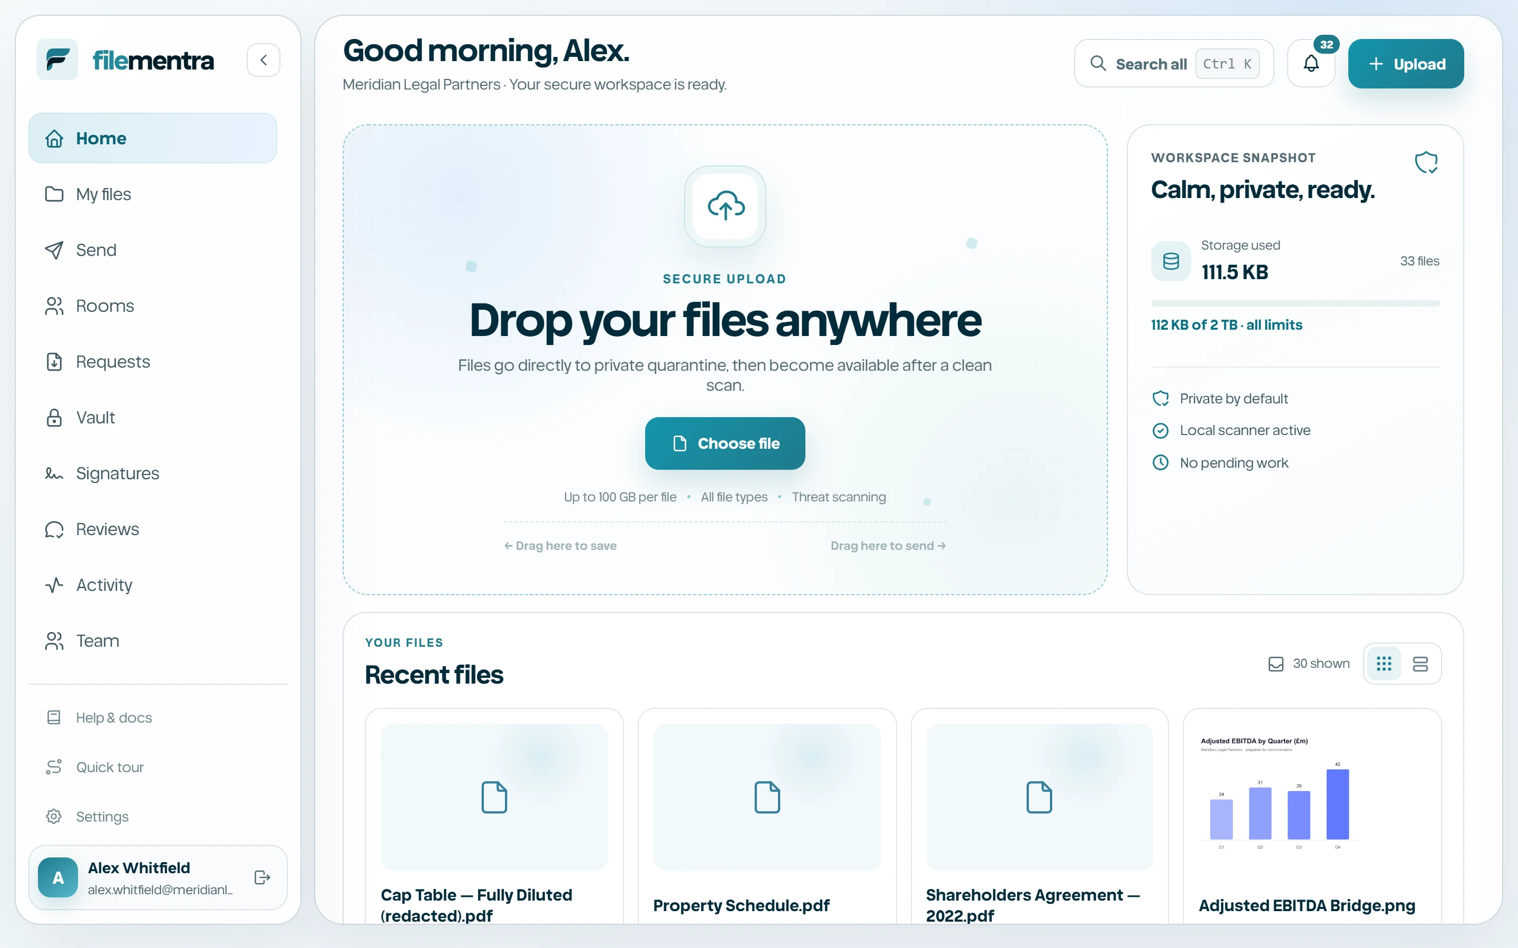Click 'Drag here to send' text
1518x948 pixels.
[888, 546]
